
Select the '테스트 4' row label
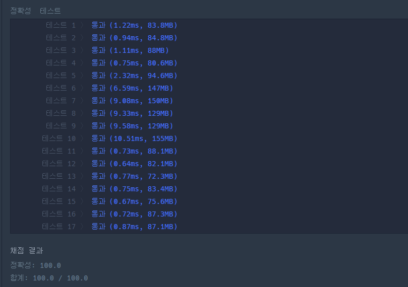click(61, 63)
